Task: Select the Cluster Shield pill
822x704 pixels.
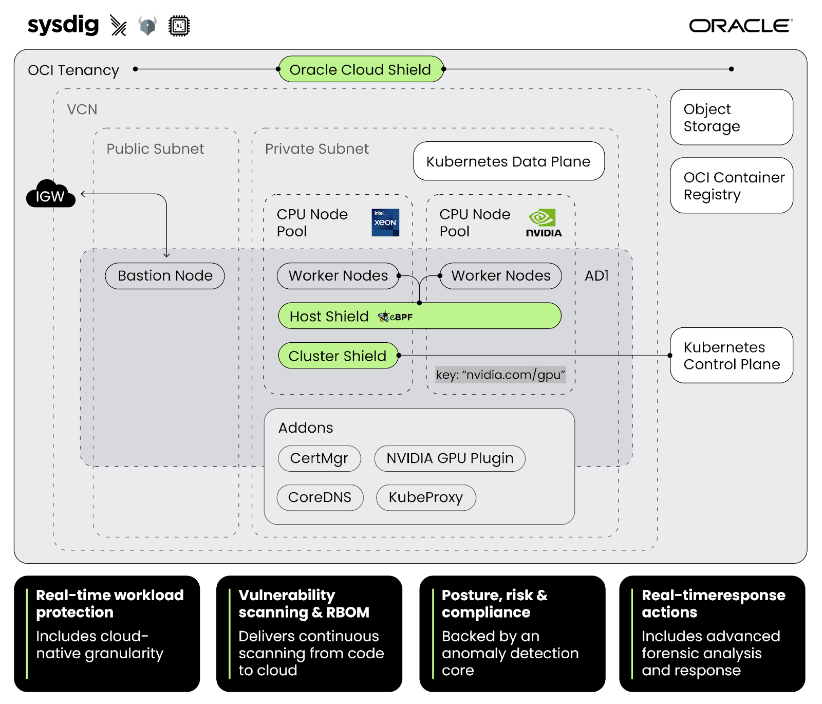Action: click(x=338, y=356)
